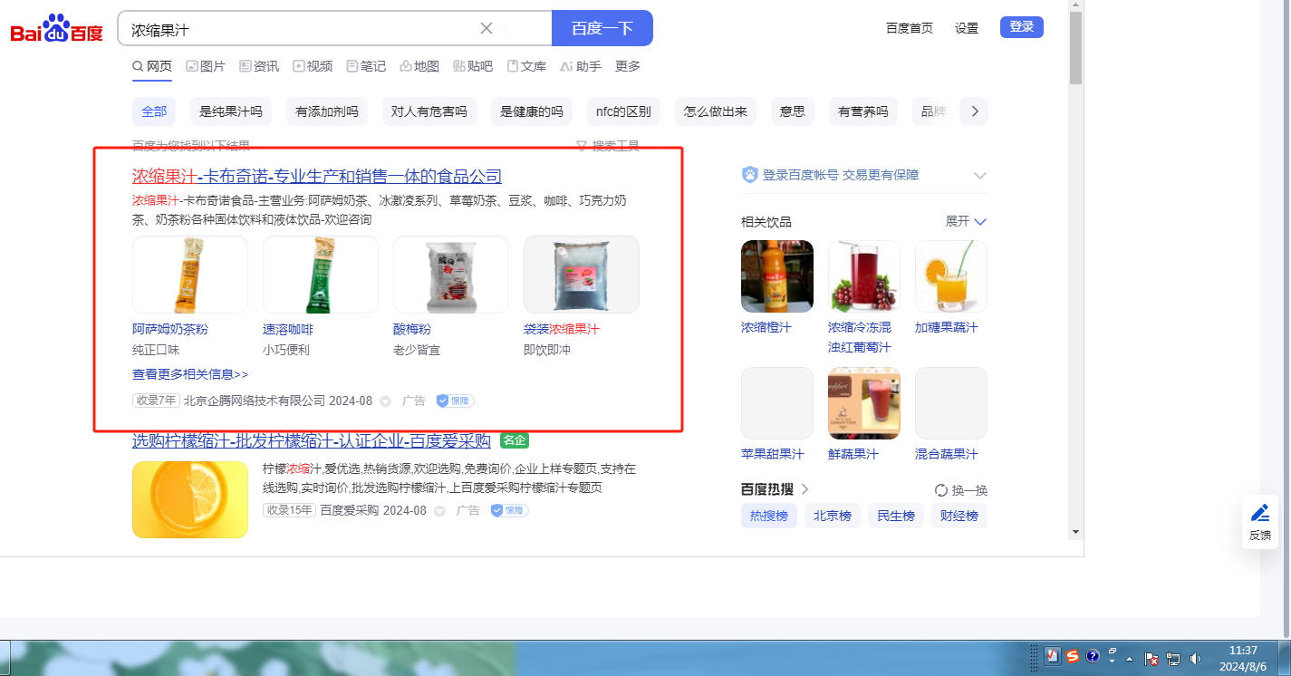Select the 对人有危害吗 suggestion chip
Viewport: 1291px width, 676px height.
[x=429, y=111]
